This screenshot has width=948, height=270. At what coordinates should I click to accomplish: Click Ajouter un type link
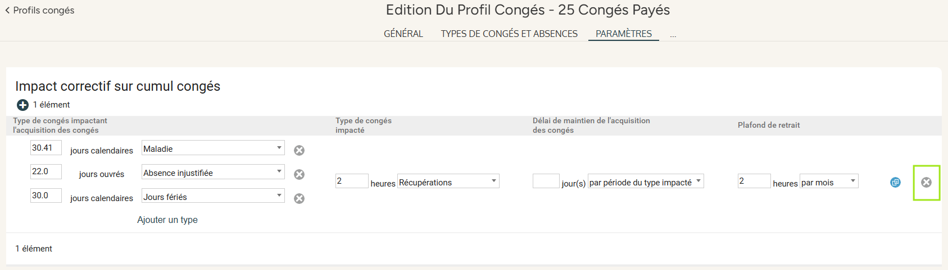(167, 220)
